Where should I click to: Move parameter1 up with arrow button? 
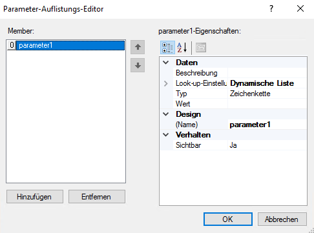pyautogui.click(x=138, y=47)
